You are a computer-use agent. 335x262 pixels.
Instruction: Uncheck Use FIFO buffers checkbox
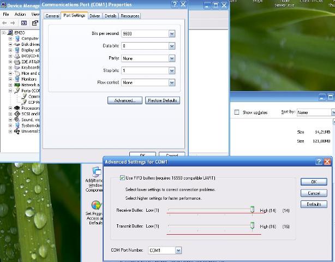pyautogui.click(x=122, y=178)
